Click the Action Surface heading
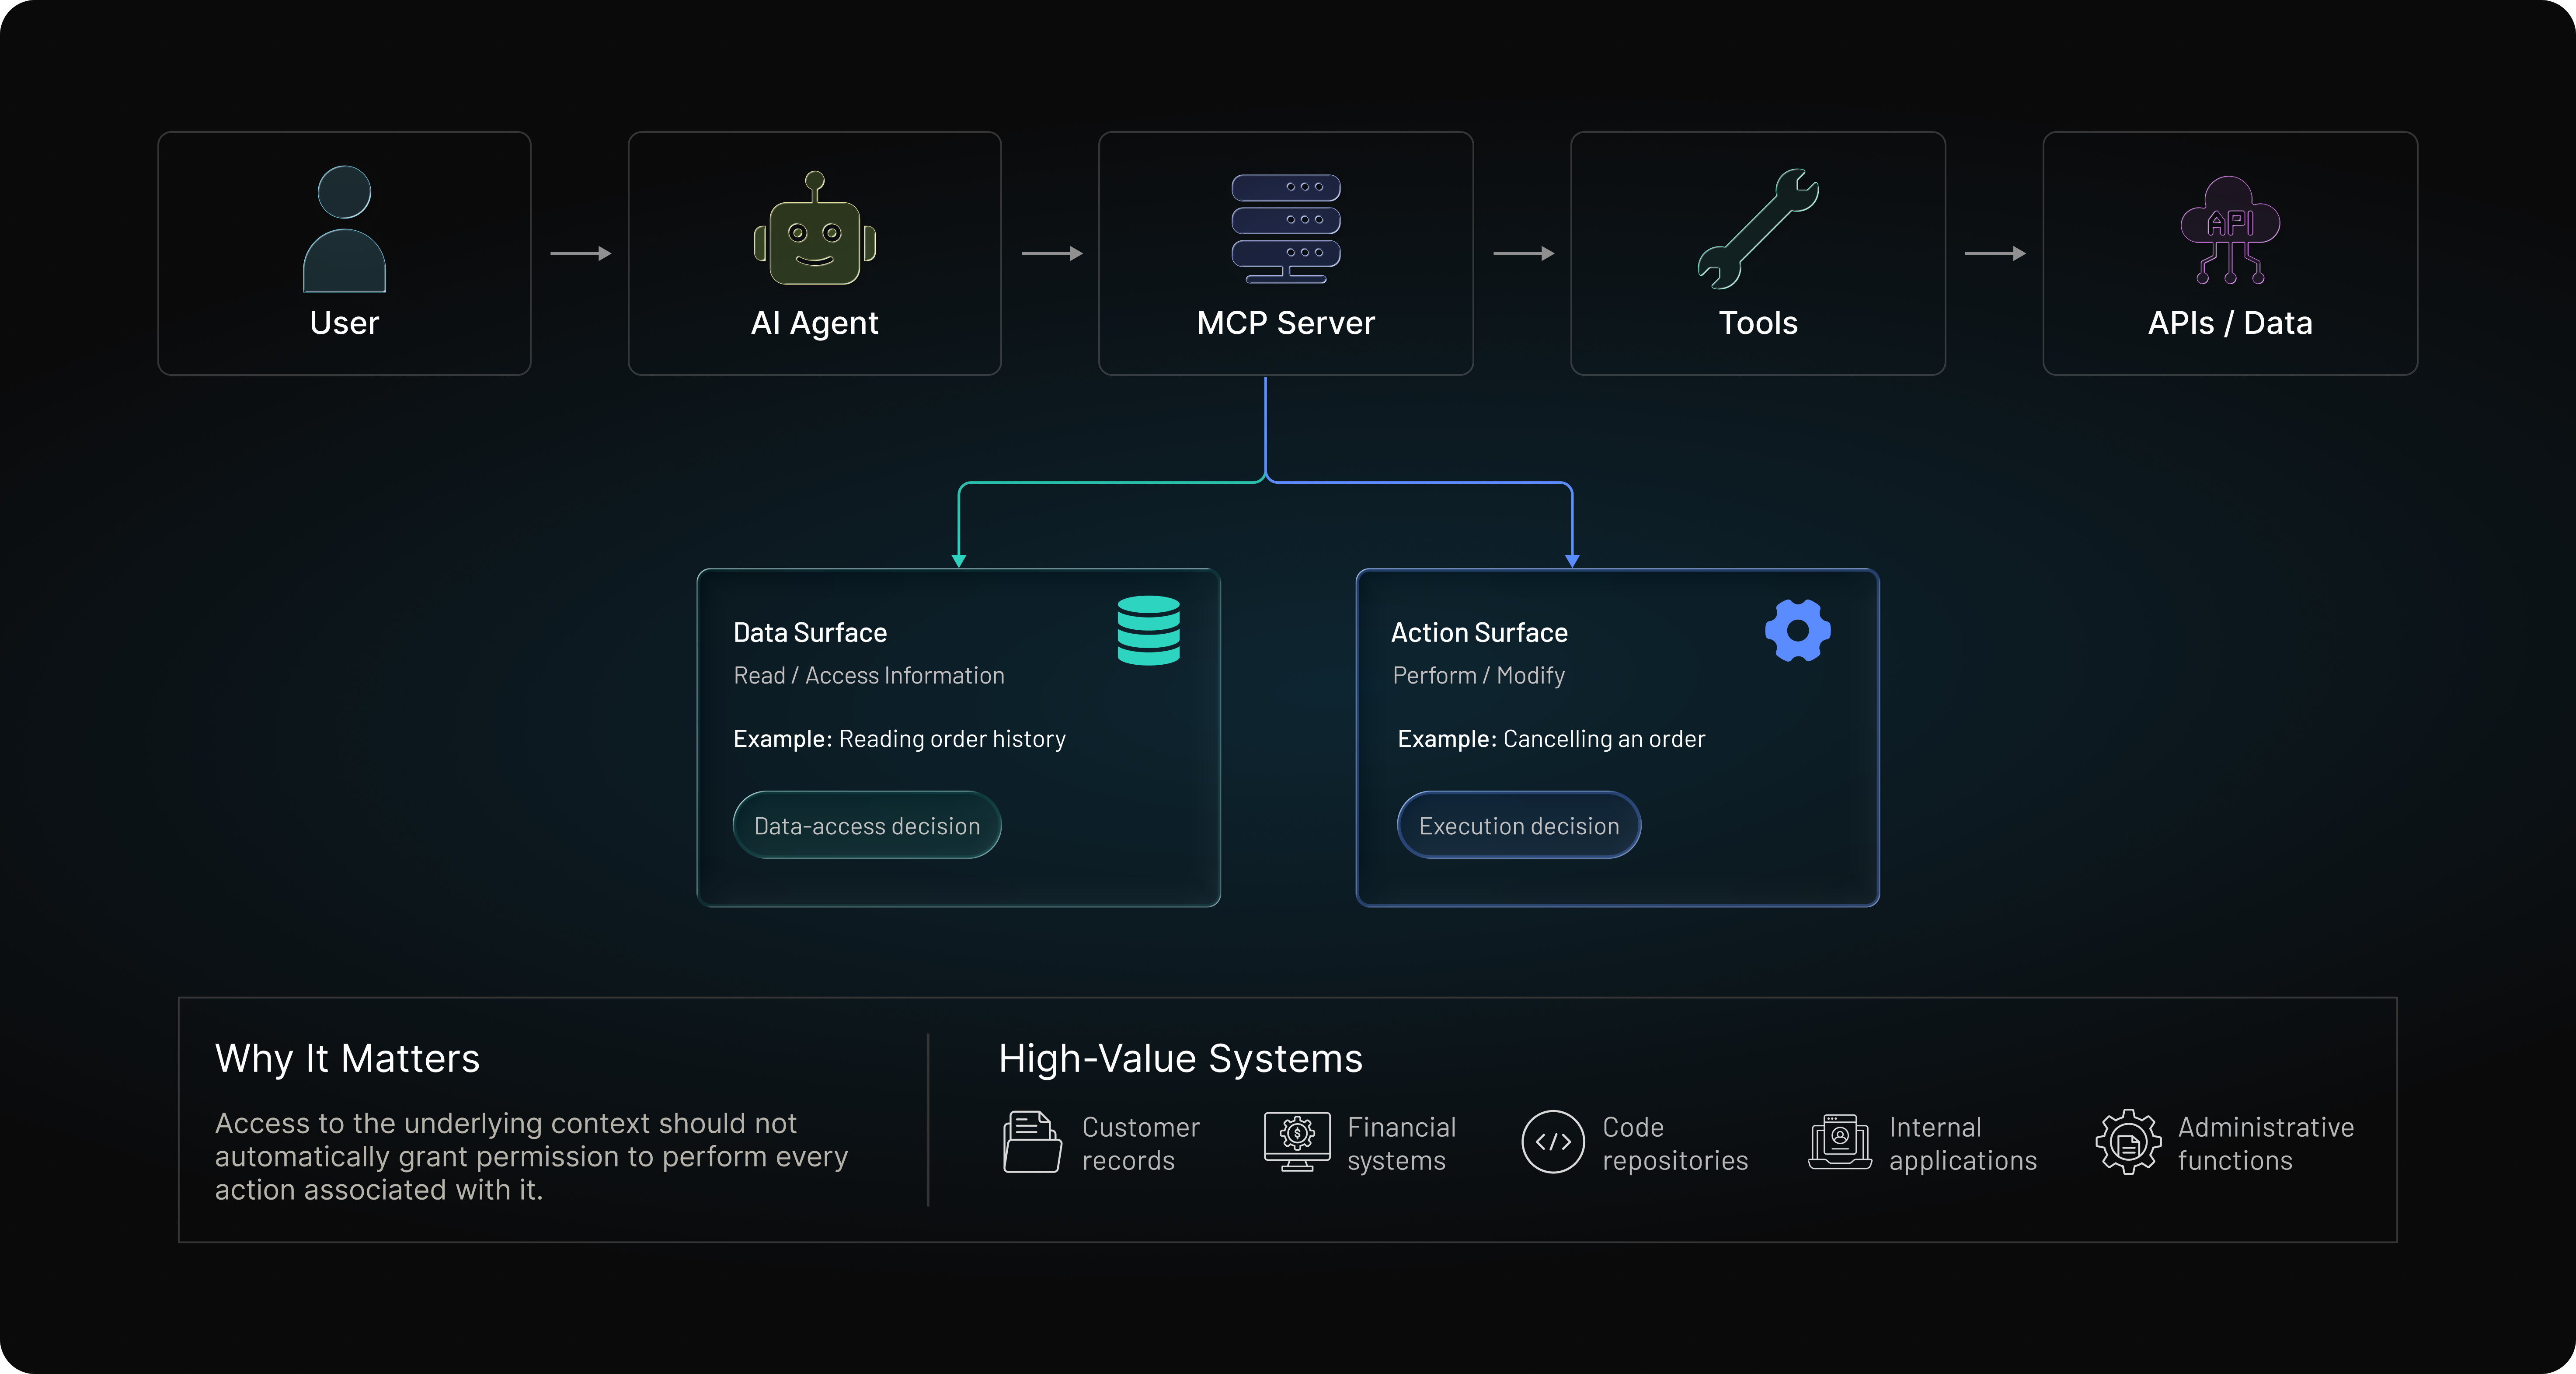The width and height of the screenshot is (2576, 1374). click(x=1479, y=632)
